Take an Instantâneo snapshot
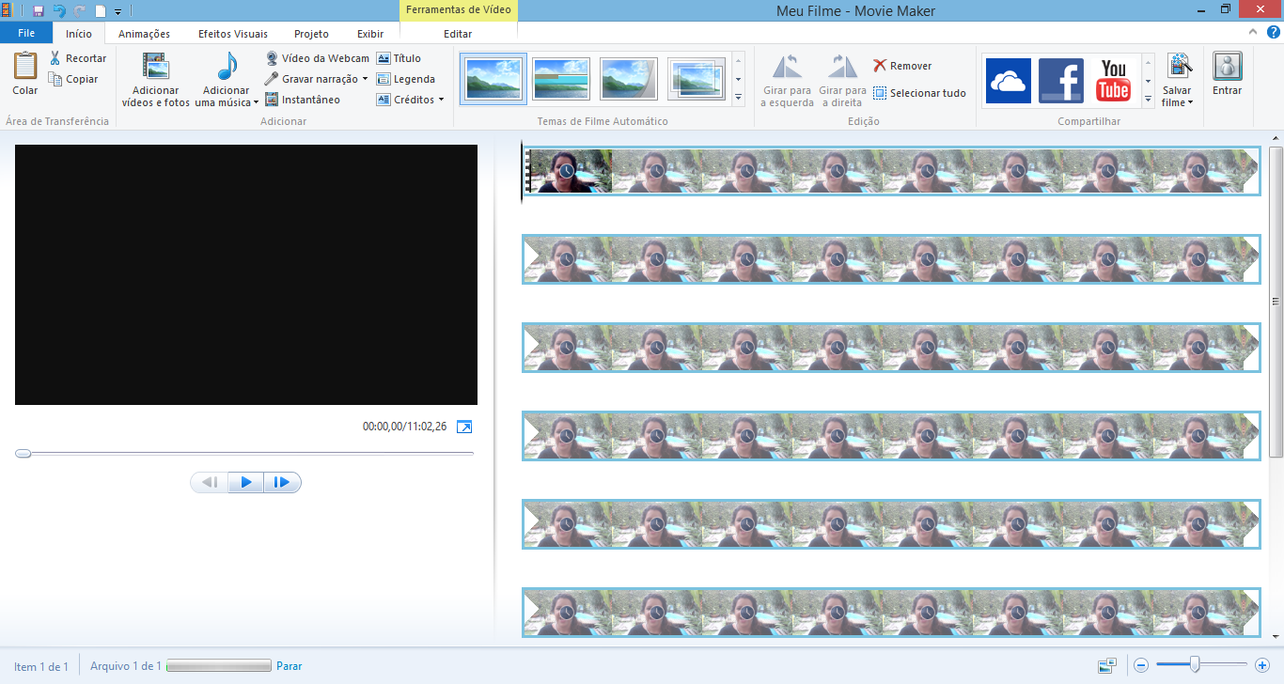Screen dimensions: 1284x684 [303, 100]
